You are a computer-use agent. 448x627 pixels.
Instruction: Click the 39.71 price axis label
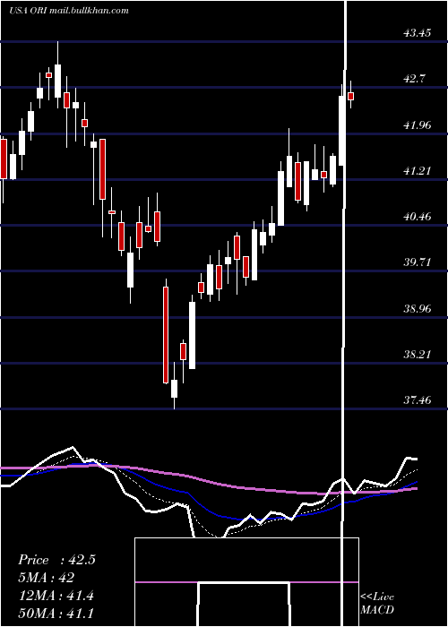click(418, 262)
